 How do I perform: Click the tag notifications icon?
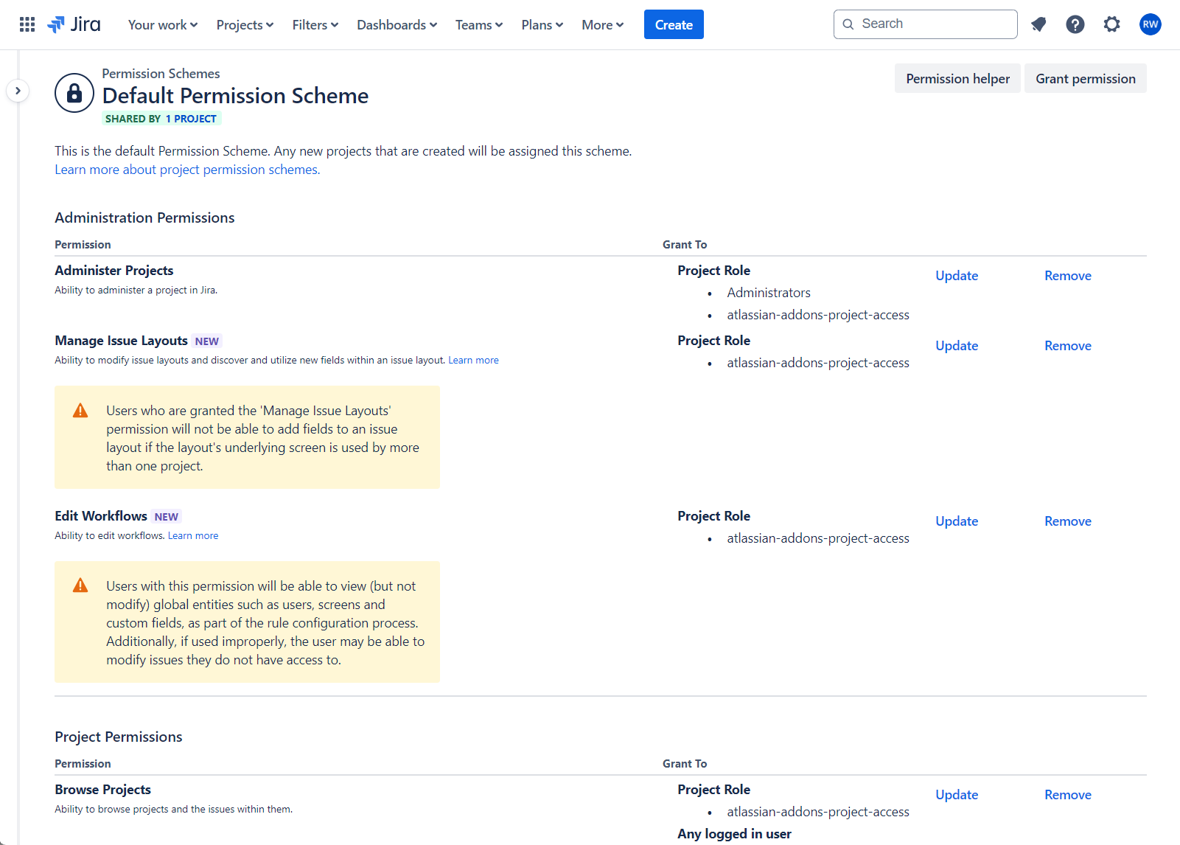1038,24
